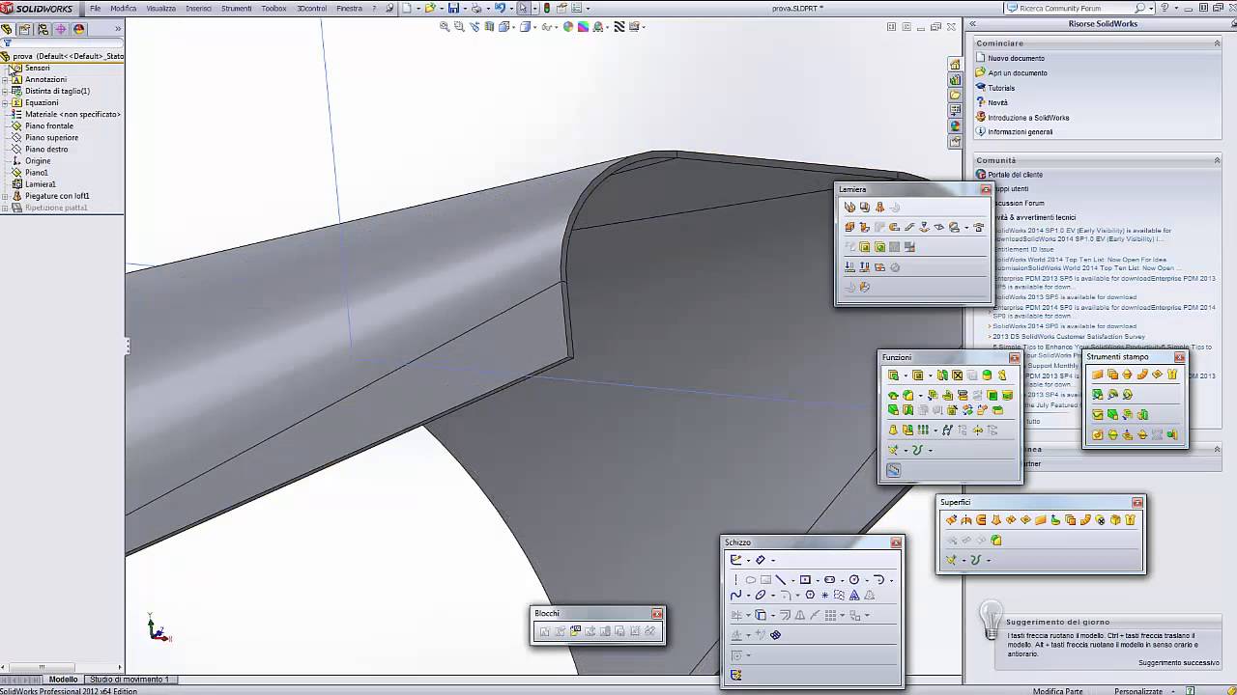The height and width of the screenshot is (695, 1237).
Task: Click Introduzione a SolidWorks link
Action: point(1028,118)
